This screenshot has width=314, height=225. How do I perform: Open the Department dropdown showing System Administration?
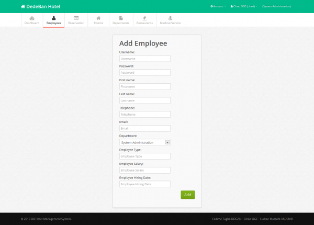coord(145,142)
